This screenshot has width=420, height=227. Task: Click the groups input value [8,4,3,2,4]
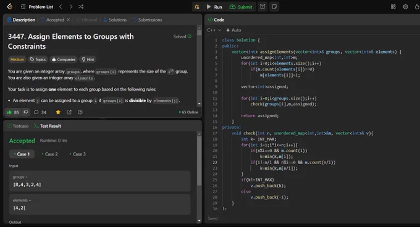point(27,184)
